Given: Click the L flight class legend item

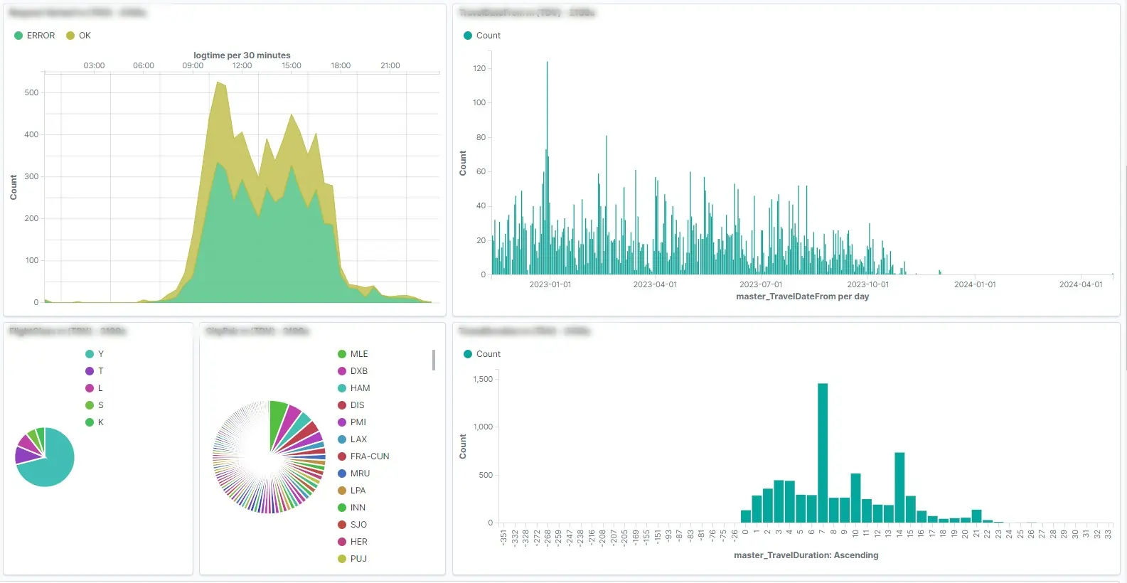Looking at the screenshot, I should coord(95,388).
